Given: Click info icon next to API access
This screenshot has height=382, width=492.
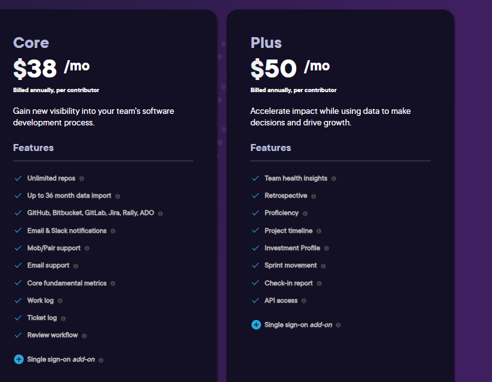Looking at the screenshot, I should tap(304, 301).
